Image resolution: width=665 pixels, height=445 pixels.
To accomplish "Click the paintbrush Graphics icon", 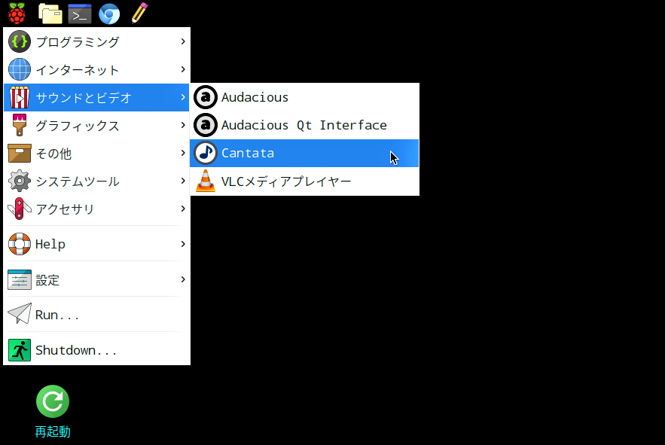I will 20,125.
